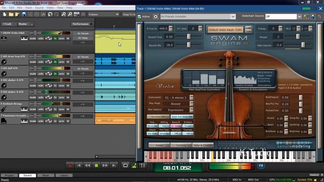The width and height of the screenshot is (324, 182).
Task: Adjust the Reverb Time slider
Action: click(189, 36)
